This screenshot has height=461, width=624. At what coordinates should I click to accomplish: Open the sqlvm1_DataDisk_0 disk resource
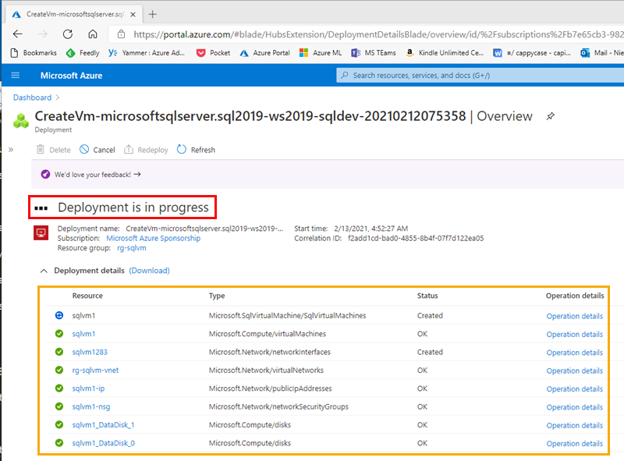(x=104, y=443)
